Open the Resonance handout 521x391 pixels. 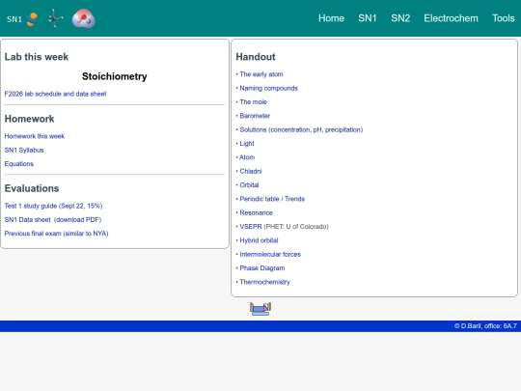257,212
